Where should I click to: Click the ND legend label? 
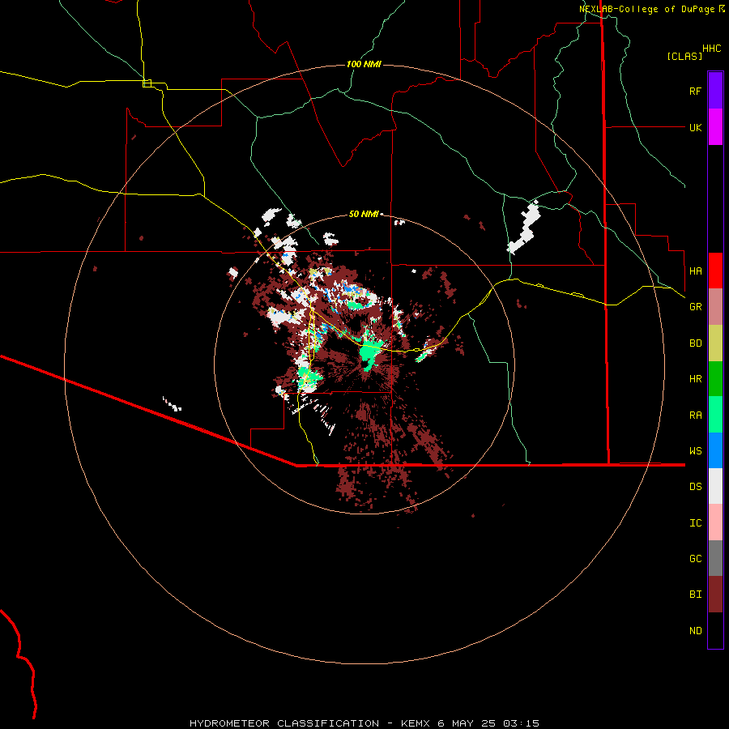point(695,631)
